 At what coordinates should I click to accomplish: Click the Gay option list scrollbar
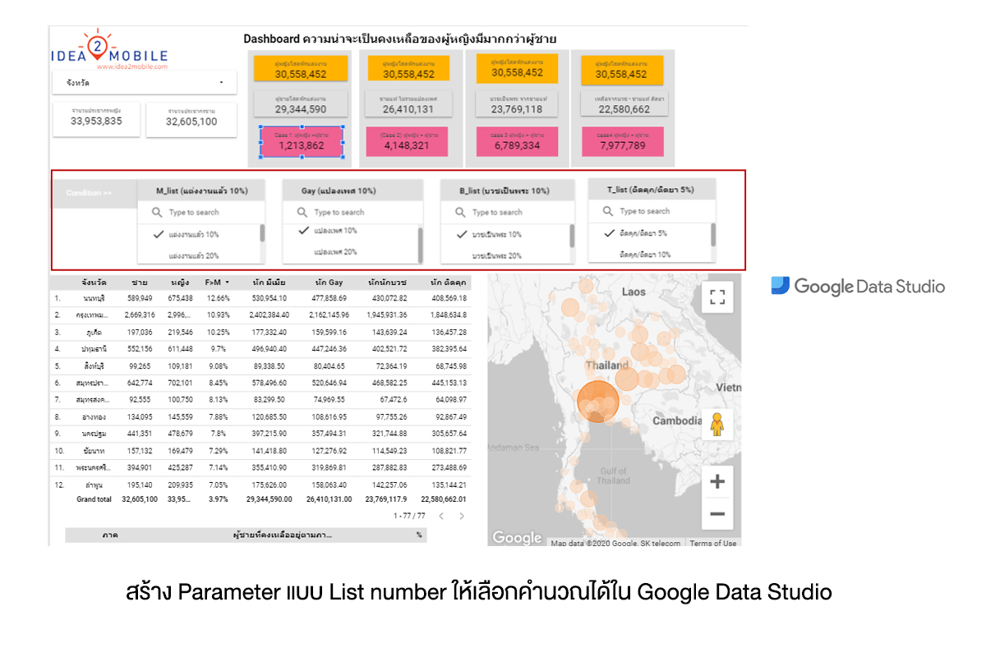pos(420,245)
